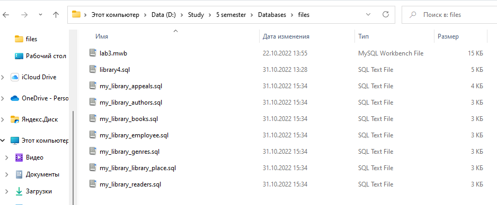Open the Загрузки download icon item
The height and width of the screenshot is (205, 497).
[x=19, y=191]
